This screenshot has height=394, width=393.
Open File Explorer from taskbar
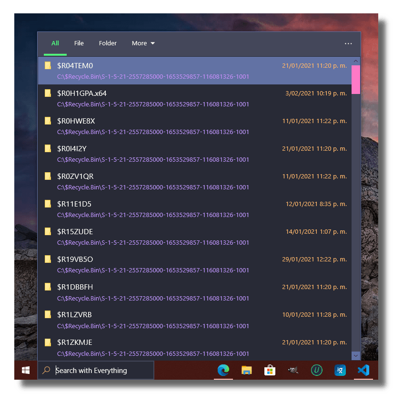click(x=246, y=370)
